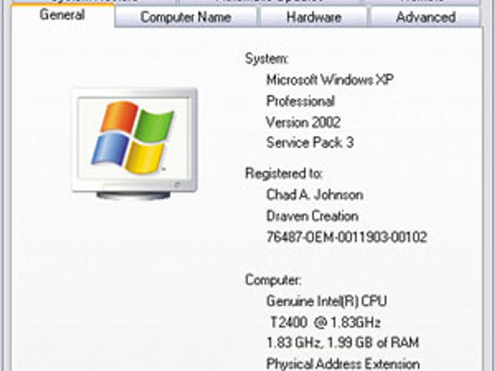
Task: Click the 'Physical Address Extension' text
Action: click(x=343, y=364)
